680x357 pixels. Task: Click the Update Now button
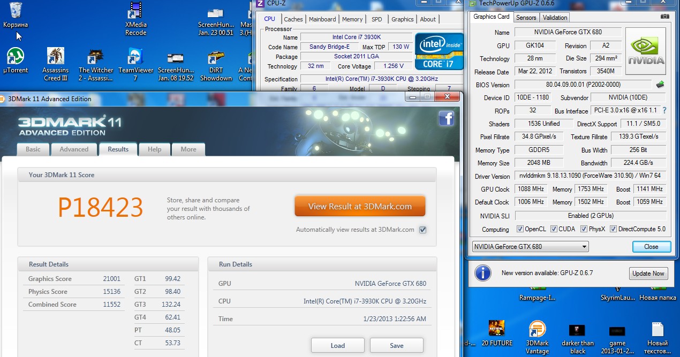(648, 274)
